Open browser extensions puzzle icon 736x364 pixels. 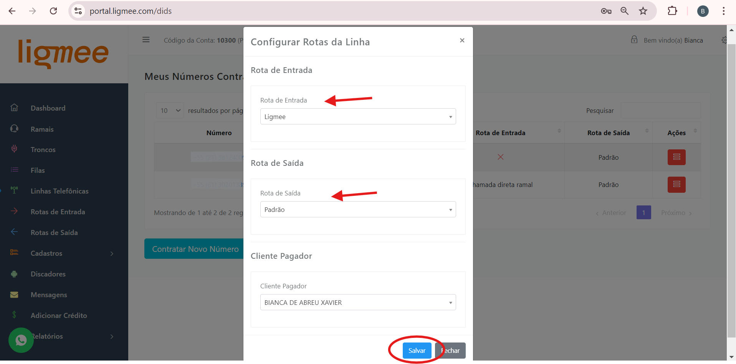672,11
